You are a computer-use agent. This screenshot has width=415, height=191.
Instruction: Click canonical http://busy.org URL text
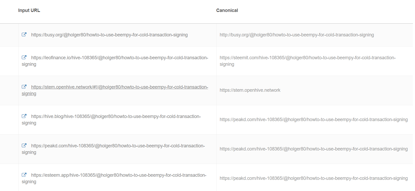297,35
